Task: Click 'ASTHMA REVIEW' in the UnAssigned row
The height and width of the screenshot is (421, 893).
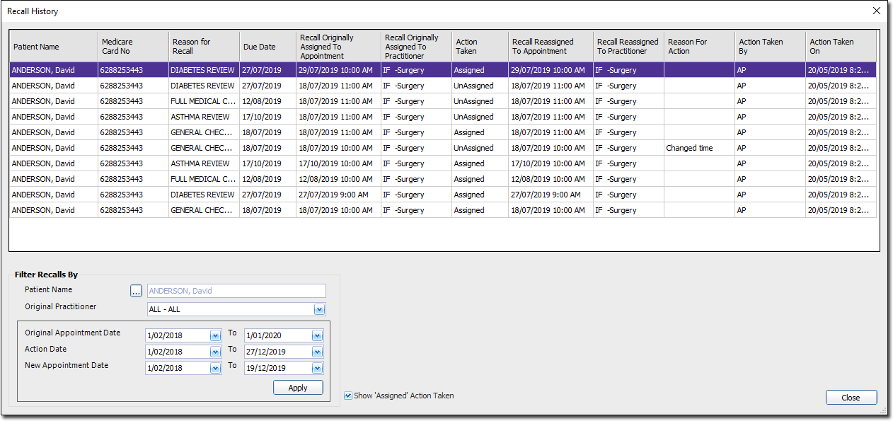Action: pos(204,117)
